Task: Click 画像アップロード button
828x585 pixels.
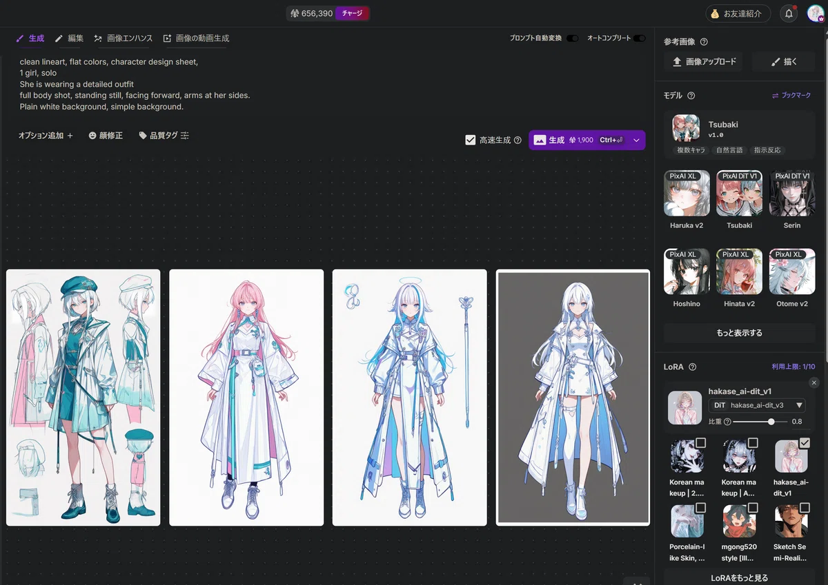Action: point(704,61)
